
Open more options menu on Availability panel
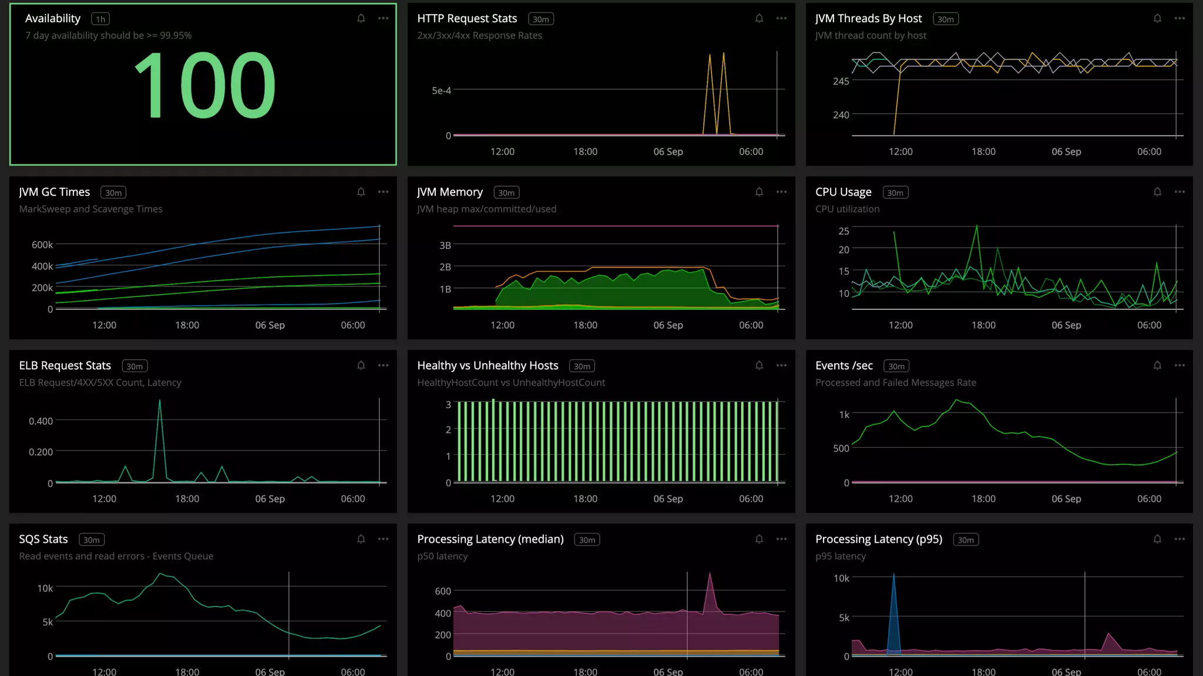(x=383, y=19)
